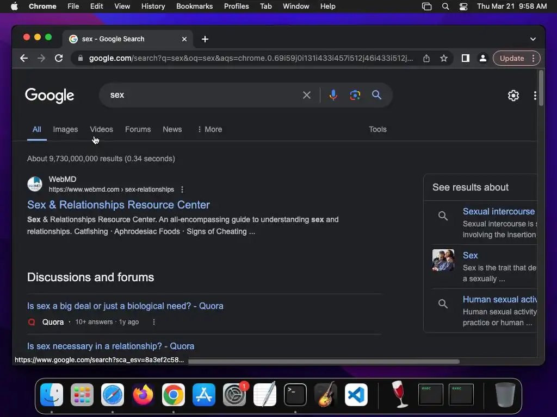Screen dimensions: 557x417
Task: Launch Firefox from the Dock
Action: [143, 395]
